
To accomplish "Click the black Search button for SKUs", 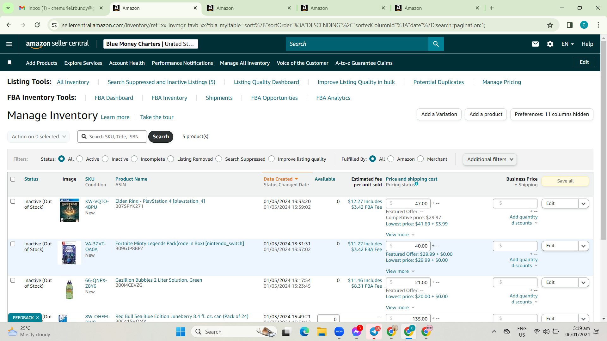I will 161,136.
